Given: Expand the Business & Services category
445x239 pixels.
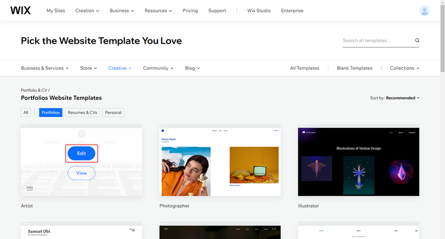Looking at the screenshot, I should 45,68.
